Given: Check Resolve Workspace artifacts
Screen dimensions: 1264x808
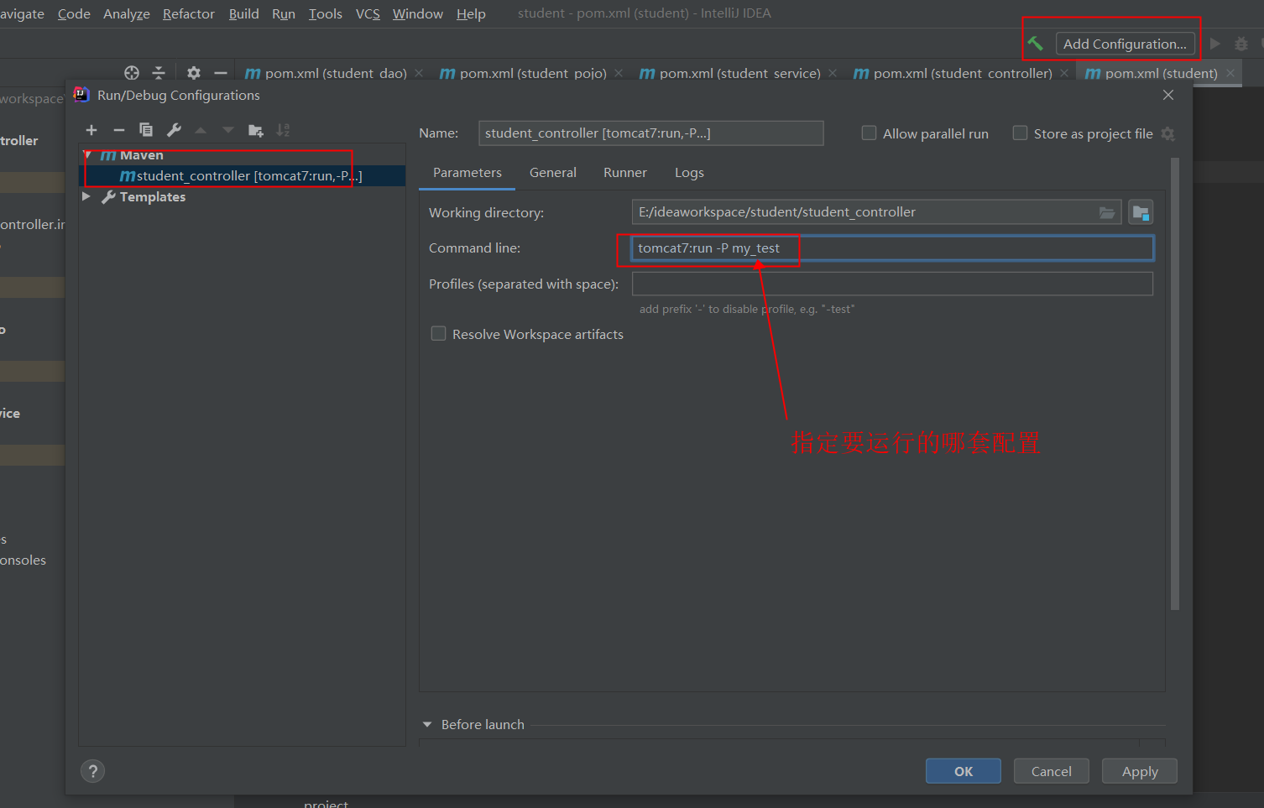Looking at the screenshot, I should pos(438,333).
